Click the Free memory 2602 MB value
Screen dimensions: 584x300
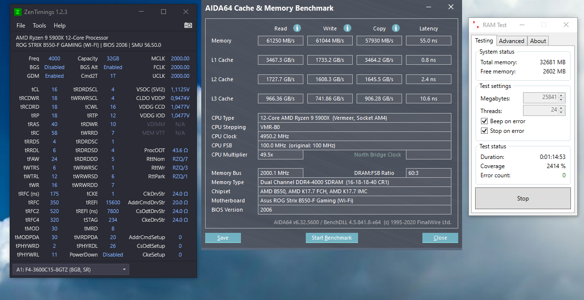554,71
